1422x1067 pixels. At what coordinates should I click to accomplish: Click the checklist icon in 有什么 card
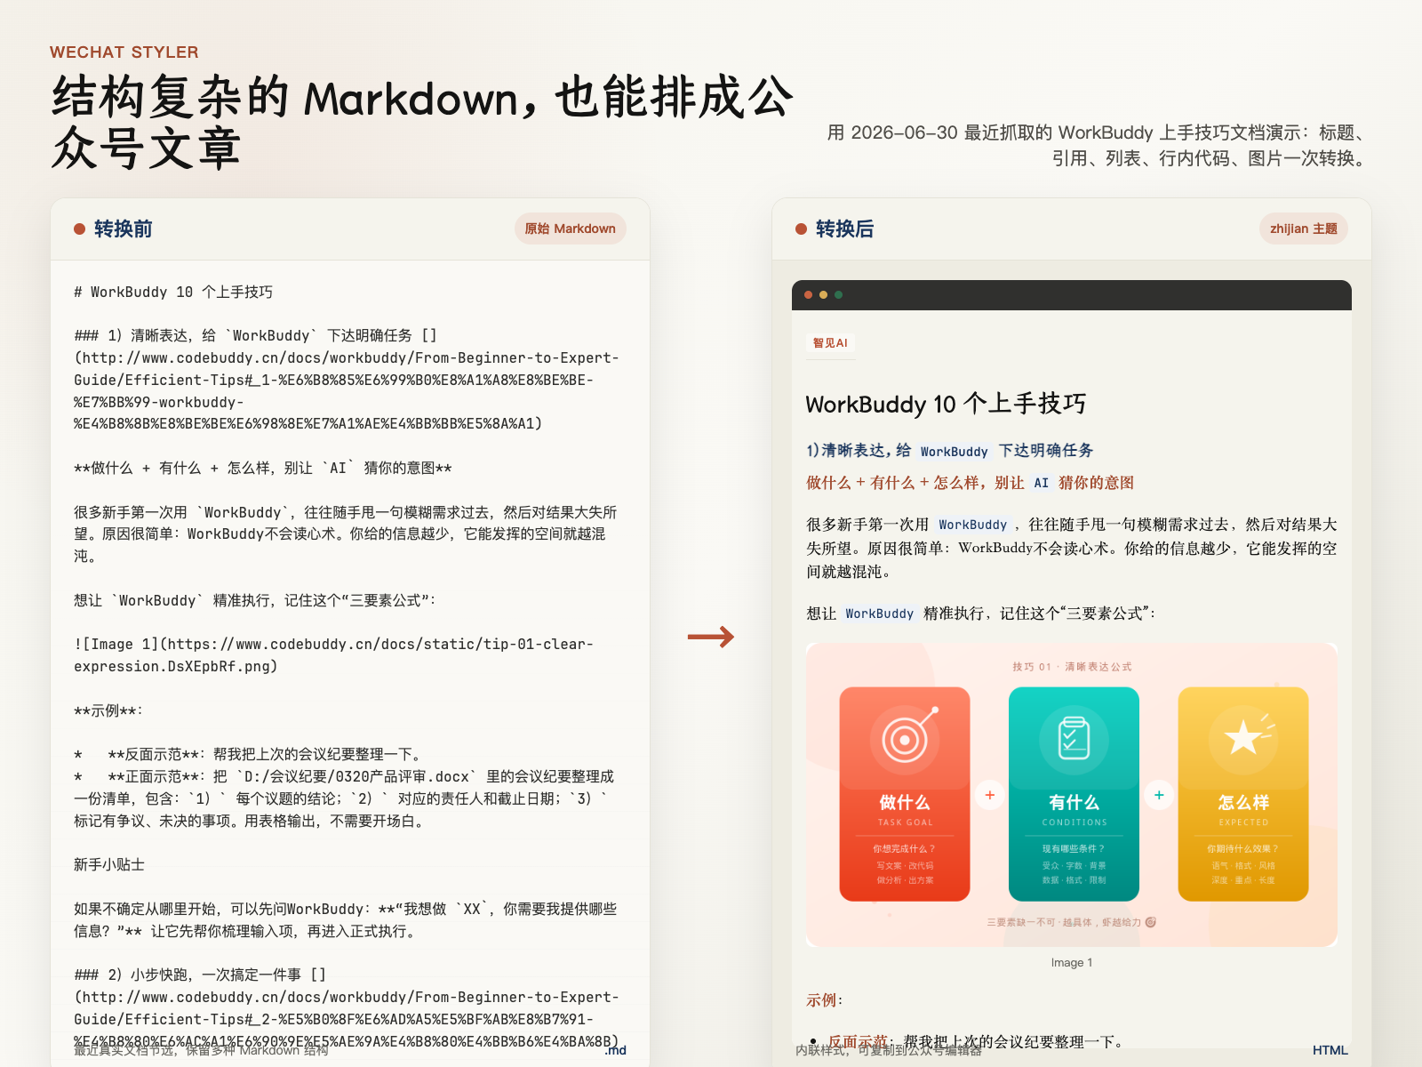(1074, 739)
